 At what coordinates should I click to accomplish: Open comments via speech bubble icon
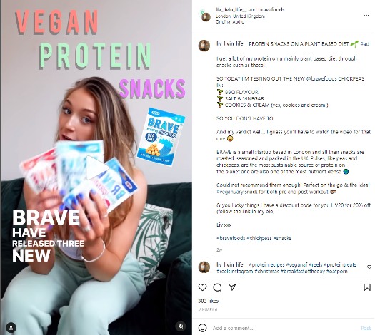217,287
